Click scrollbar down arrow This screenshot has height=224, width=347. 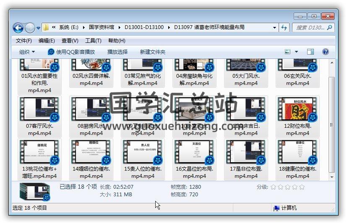point(332,177)
